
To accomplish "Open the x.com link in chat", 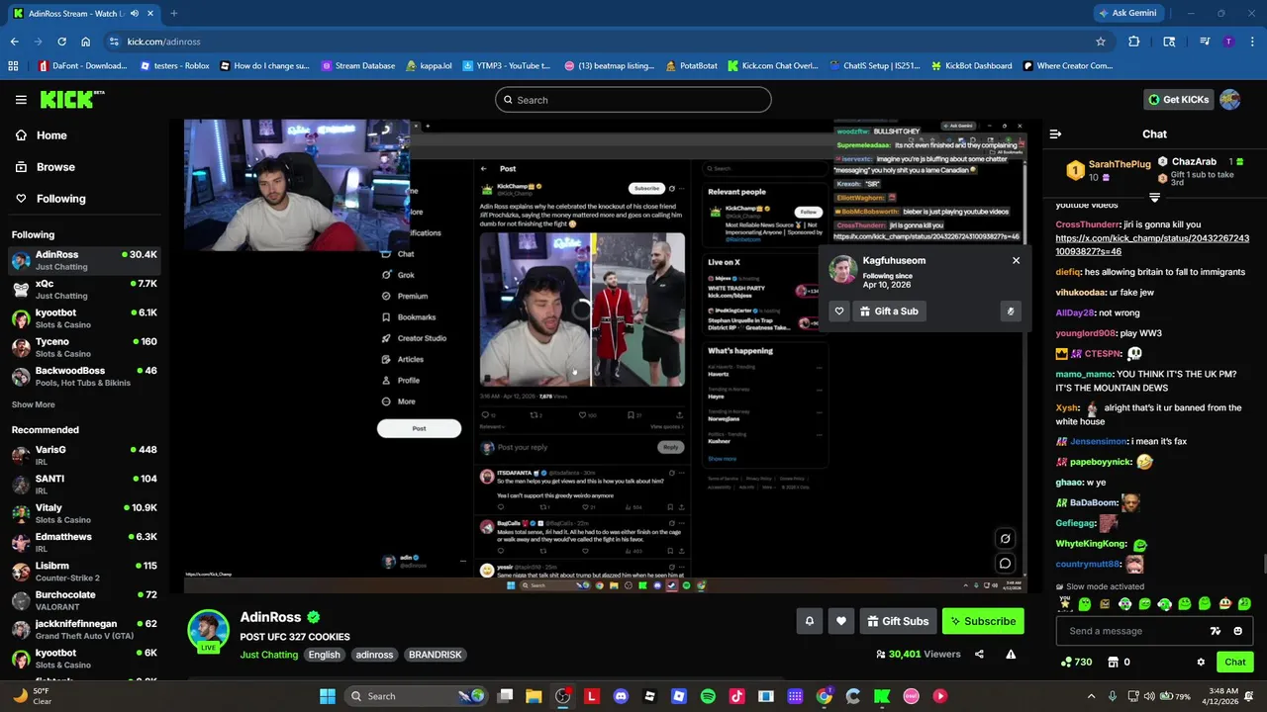I will click(x=1152, y=245).
